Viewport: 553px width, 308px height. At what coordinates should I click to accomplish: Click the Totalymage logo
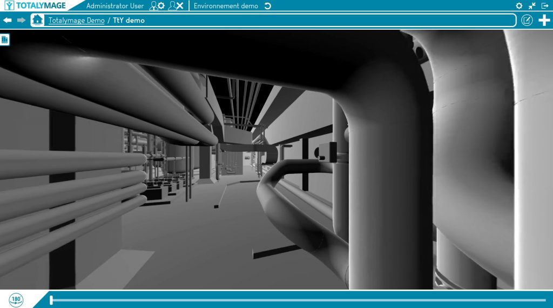coord(35,5)
